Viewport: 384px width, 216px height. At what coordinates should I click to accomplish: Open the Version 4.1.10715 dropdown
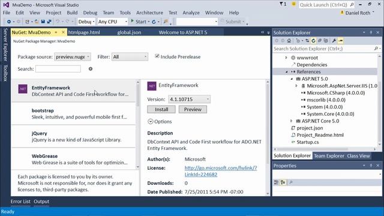tap(189, 99)
